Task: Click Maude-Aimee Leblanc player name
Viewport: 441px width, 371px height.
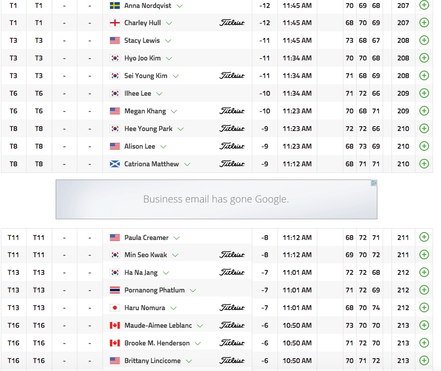Action: click(x=158, y=326)
